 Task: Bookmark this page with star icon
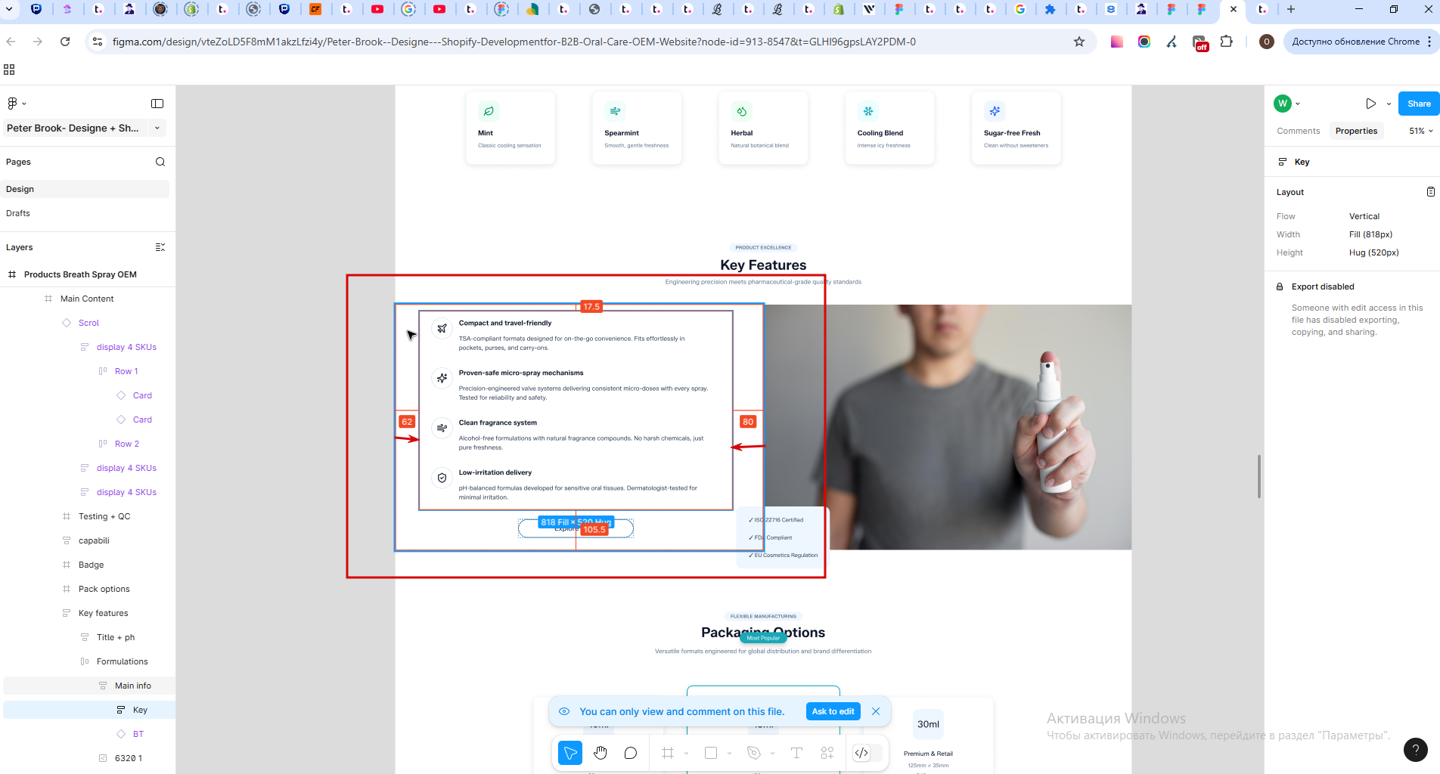1079,42
